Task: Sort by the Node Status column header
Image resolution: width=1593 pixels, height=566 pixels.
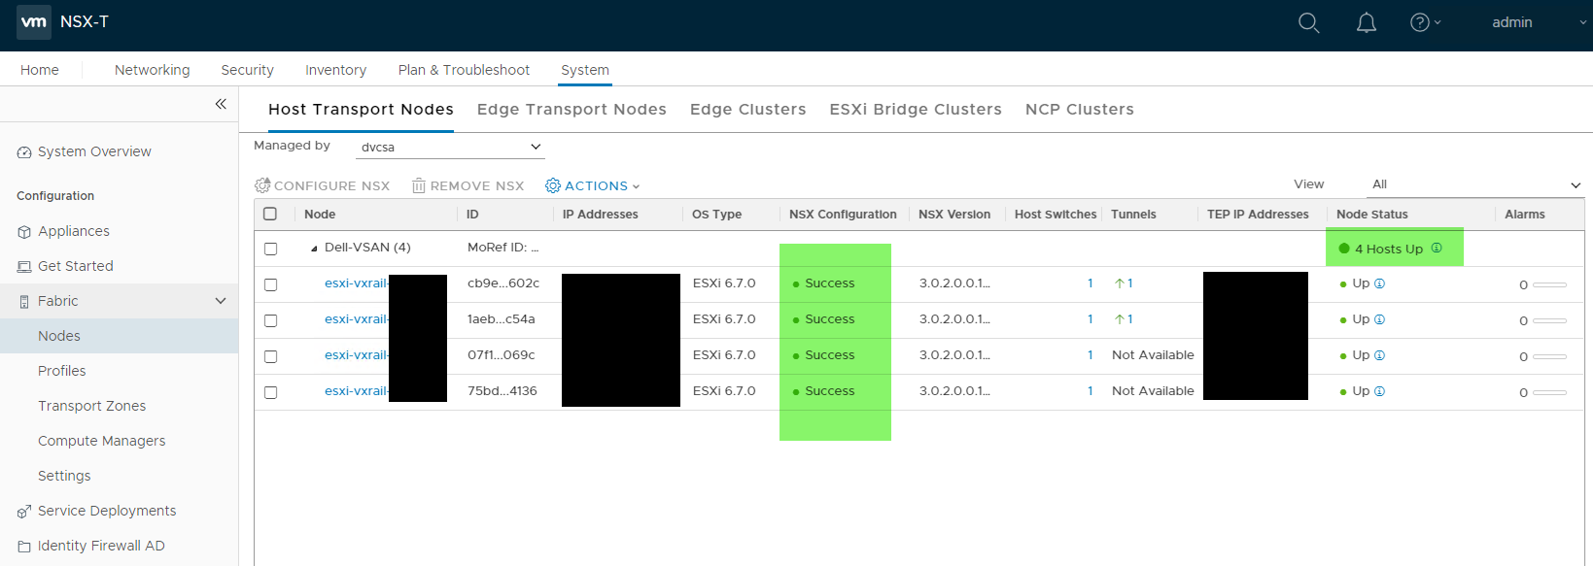Action: tap(1372, 215)
